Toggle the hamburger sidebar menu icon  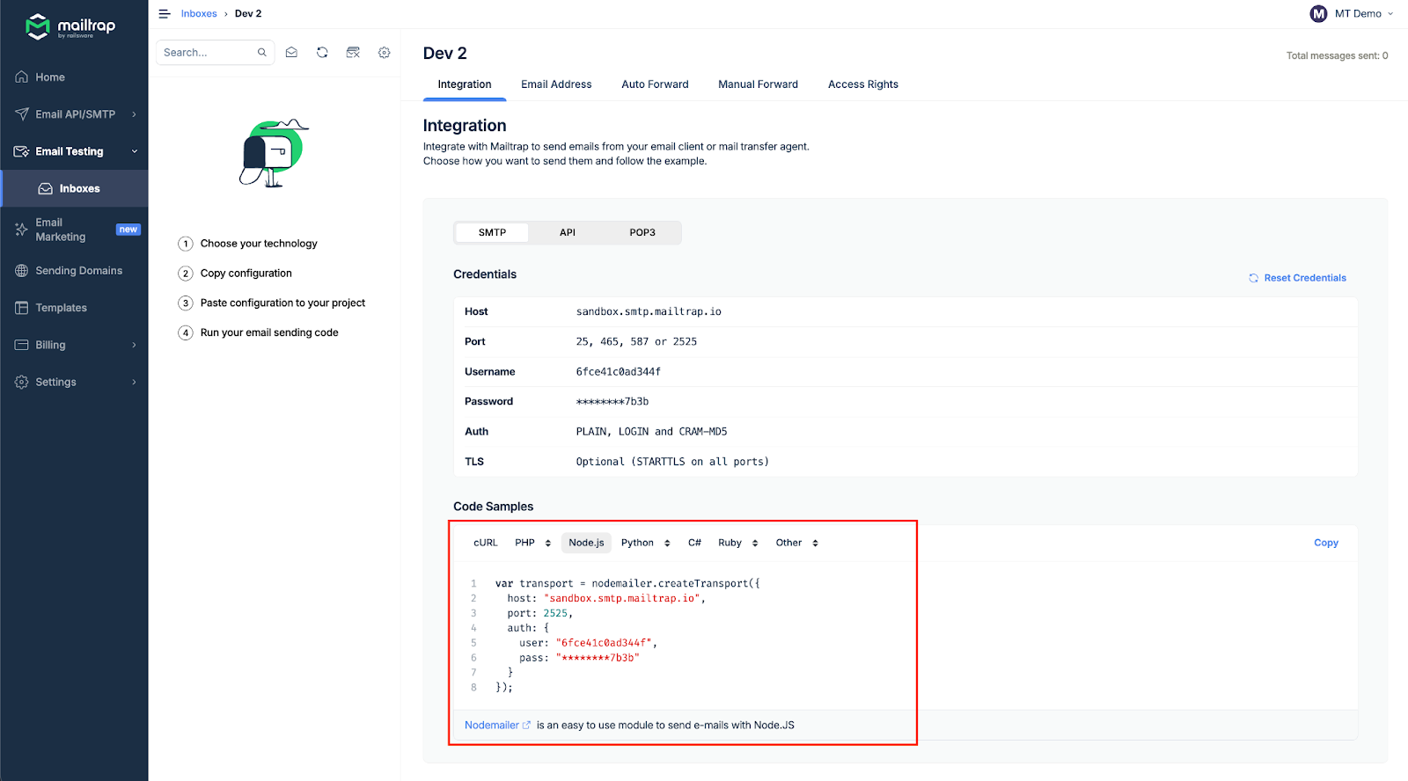[x=165, y=14]
